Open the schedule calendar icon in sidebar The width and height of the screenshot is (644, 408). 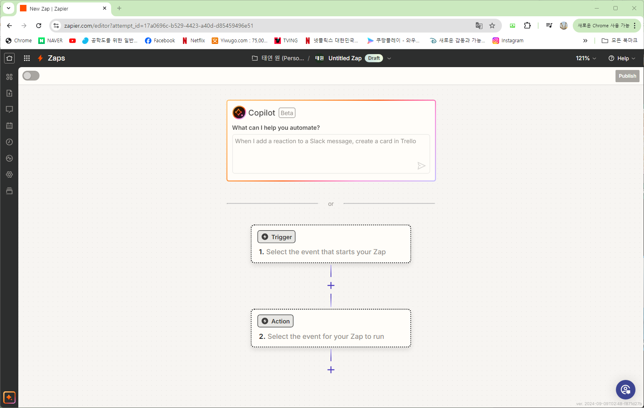[9, 126]
